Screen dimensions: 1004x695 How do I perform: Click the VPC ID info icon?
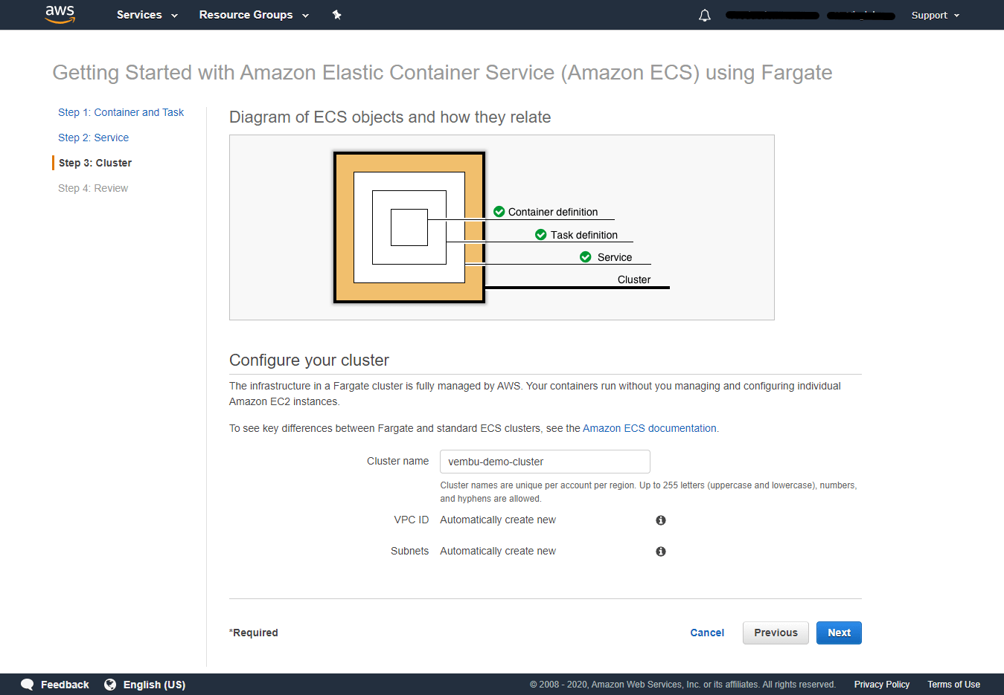click(661, 520)
